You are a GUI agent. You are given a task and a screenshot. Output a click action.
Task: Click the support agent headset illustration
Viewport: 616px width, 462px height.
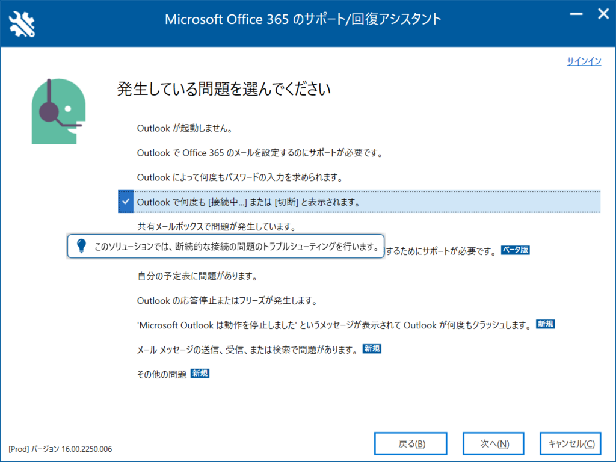[58, 111]
